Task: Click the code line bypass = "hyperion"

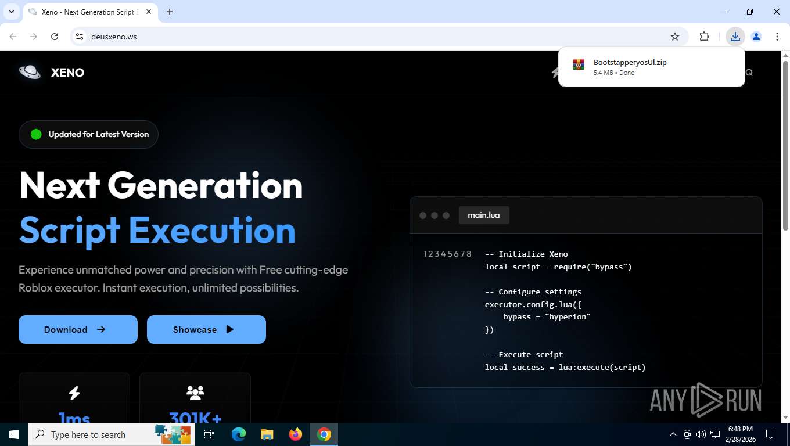Action: [x=547, y=316]
